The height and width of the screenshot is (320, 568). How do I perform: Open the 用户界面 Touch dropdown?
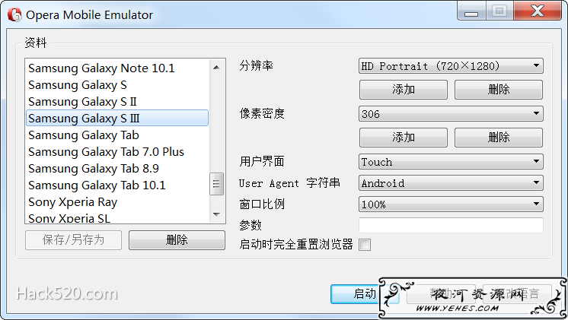(x=451, y=161)
